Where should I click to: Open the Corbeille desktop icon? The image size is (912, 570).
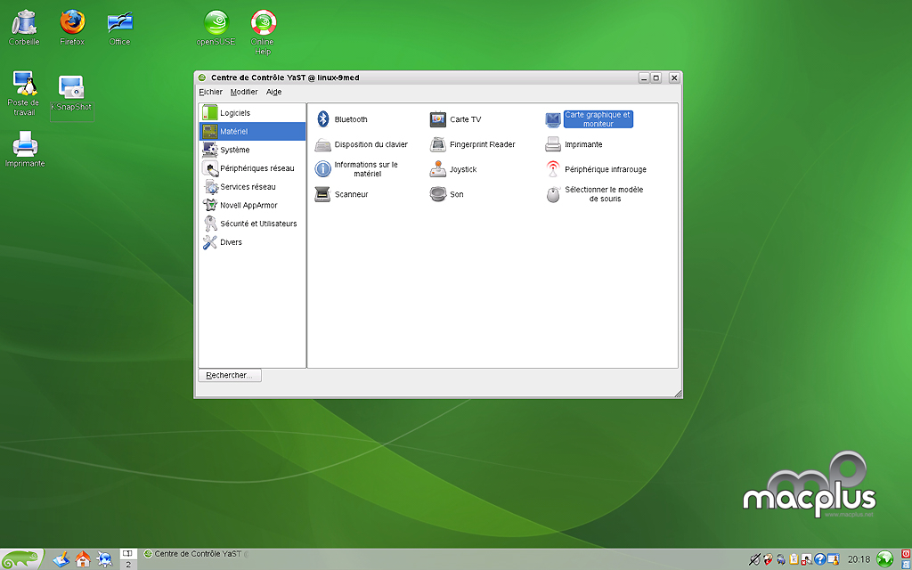(x=24, y=28)
